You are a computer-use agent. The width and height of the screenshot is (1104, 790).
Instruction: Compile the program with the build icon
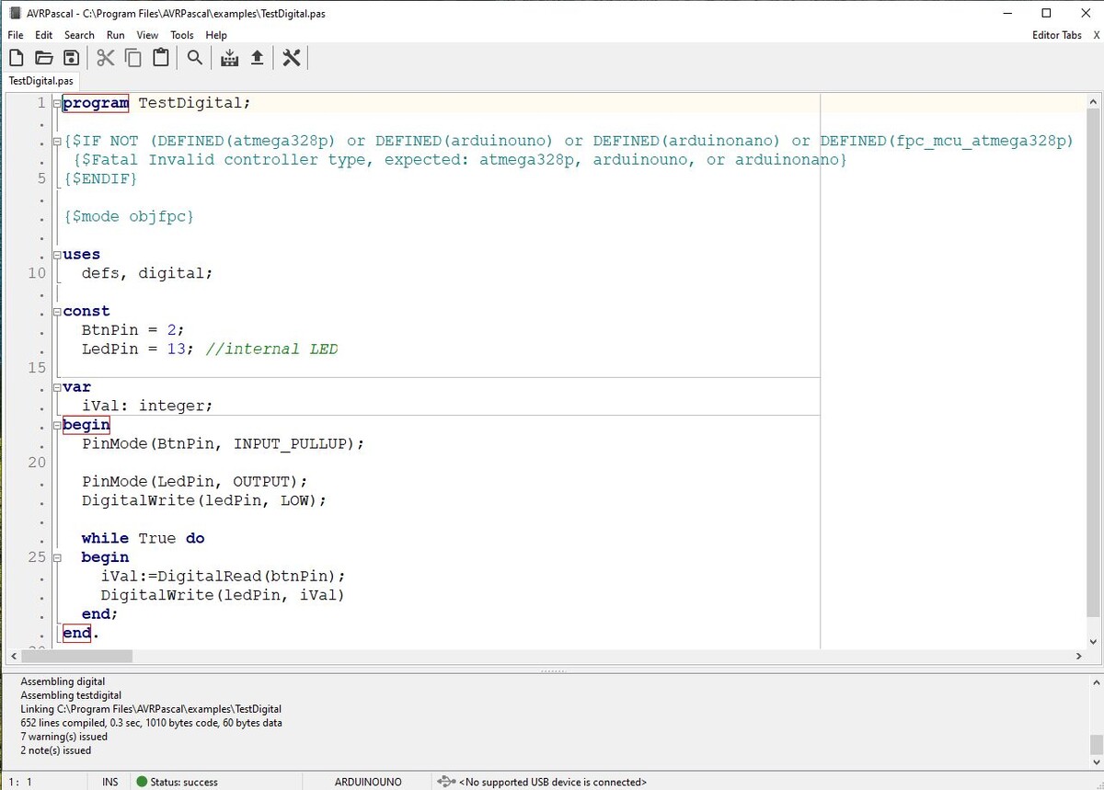pyautogui.click(x=230, y=58)
